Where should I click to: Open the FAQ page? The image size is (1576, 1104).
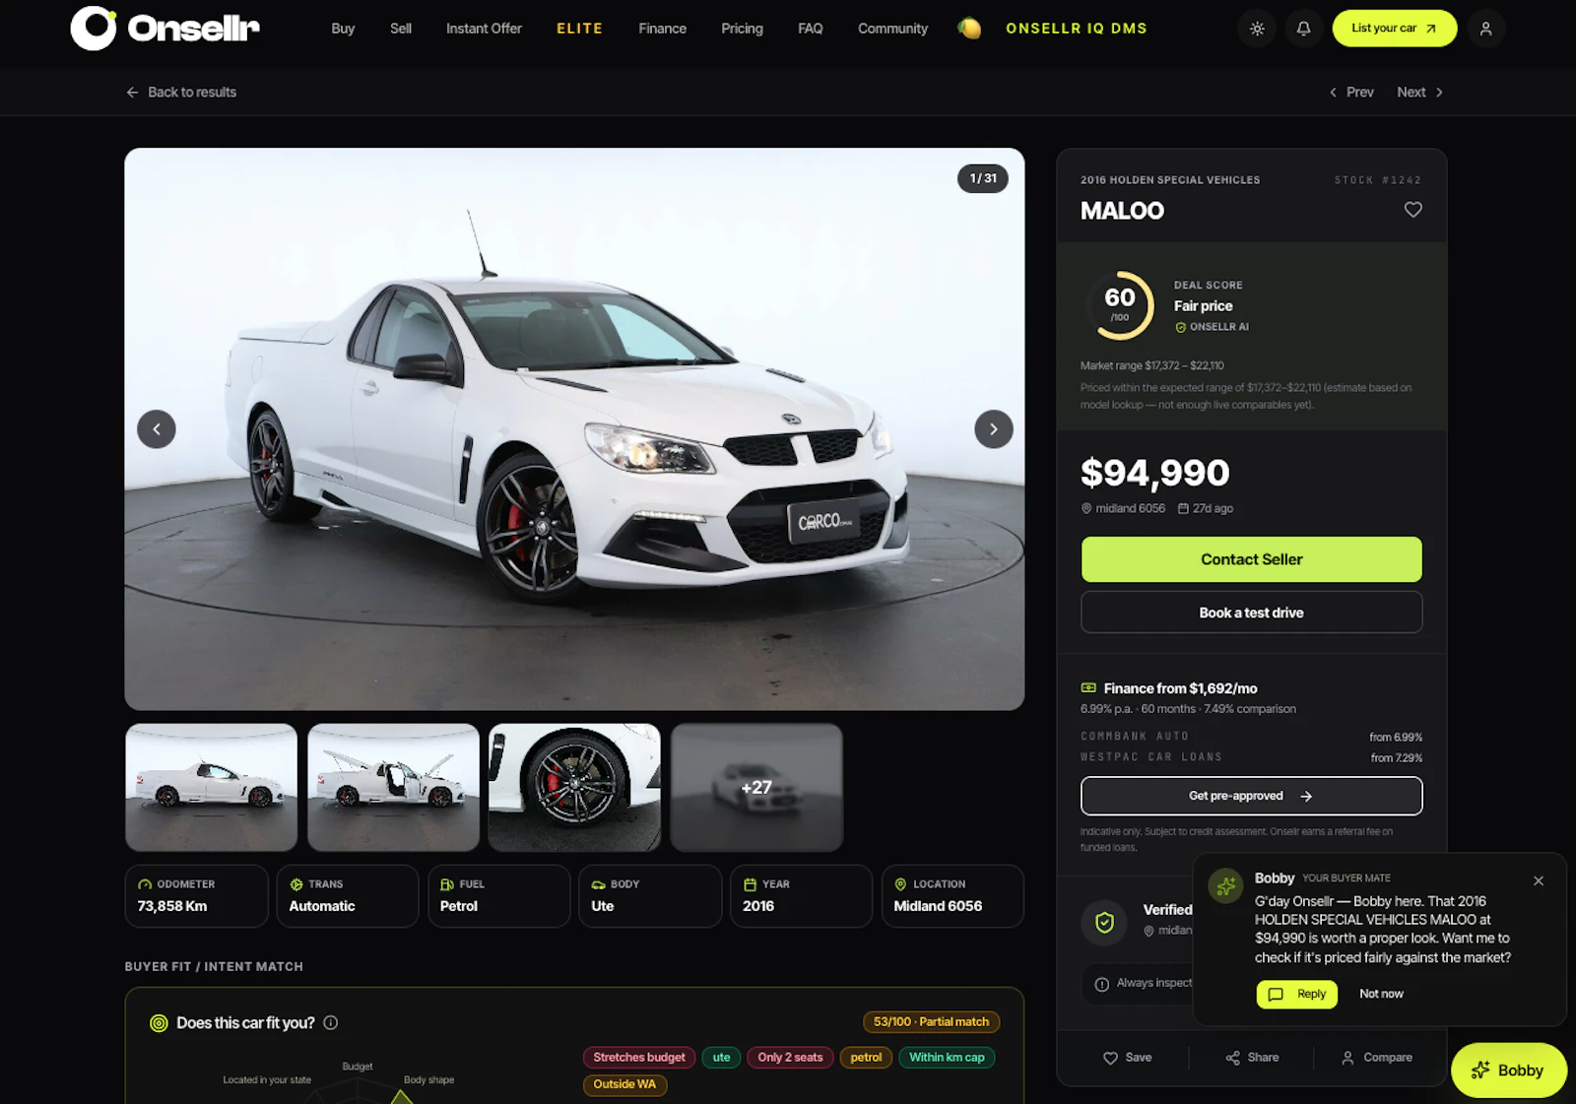810,29
